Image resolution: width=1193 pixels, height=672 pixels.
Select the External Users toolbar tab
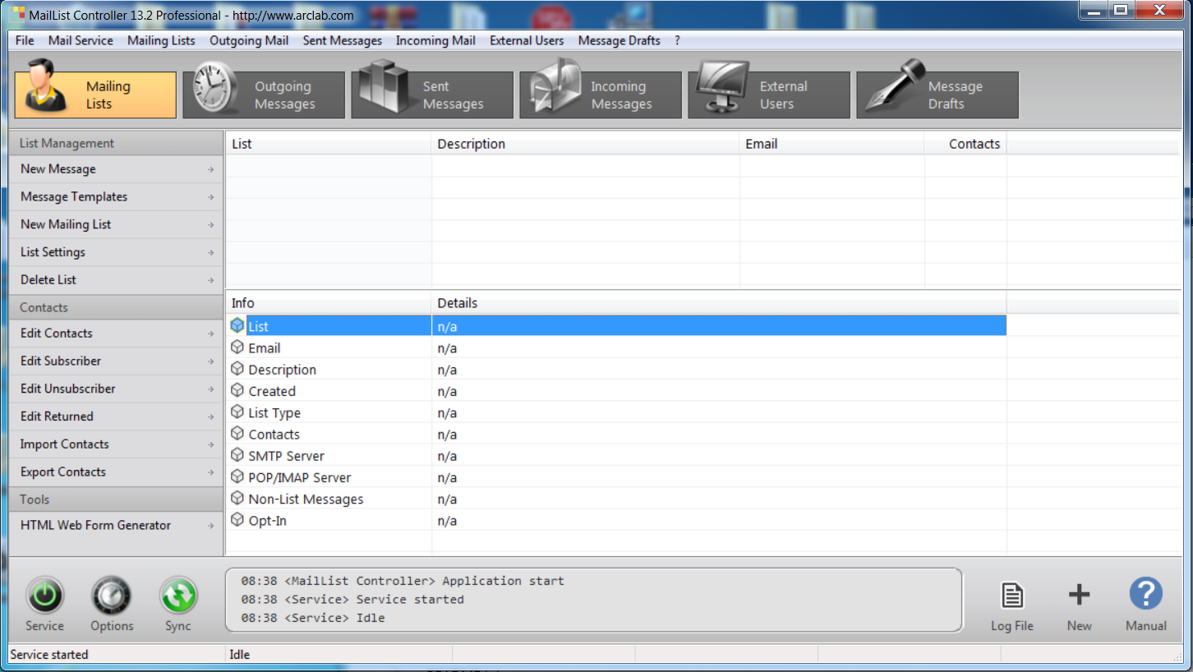[x=769, y=95]
